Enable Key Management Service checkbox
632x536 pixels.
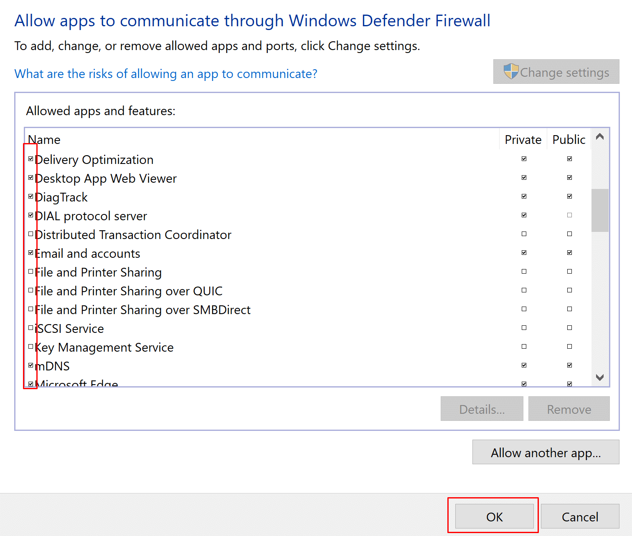pyautogui.click(x=30, y=347)
